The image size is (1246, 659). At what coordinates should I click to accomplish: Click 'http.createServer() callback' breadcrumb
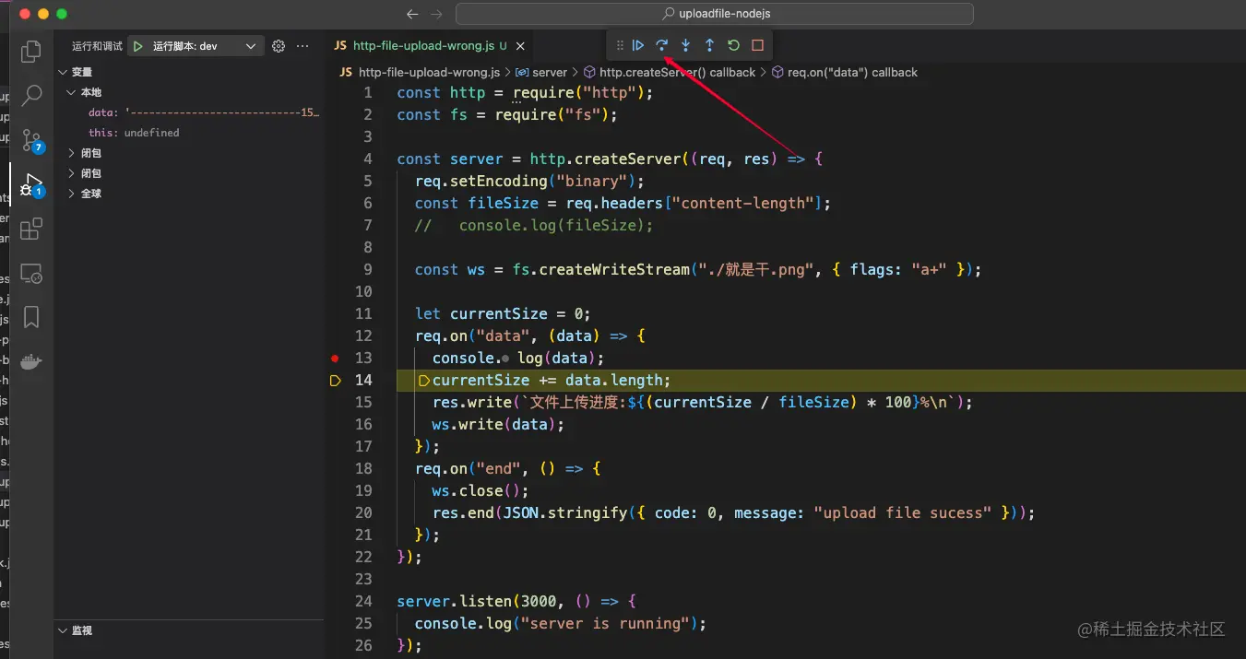(670, 72)
